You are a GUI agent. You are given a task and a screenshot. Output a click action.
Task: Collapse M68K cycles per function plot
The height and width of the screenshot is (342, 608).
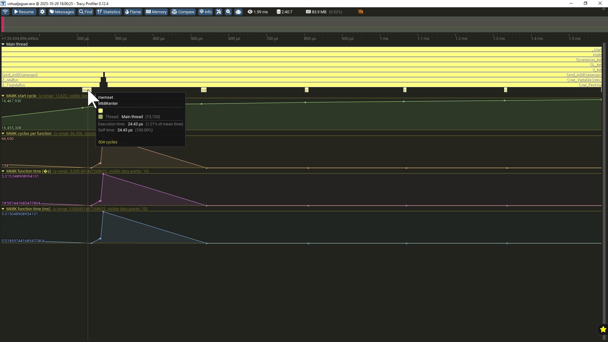pos(3,134)
